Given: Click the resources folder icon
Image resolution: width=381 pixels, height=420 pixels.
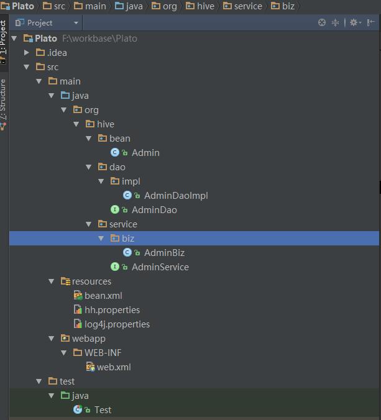Looking at the screenshot, I should [65, 281].
